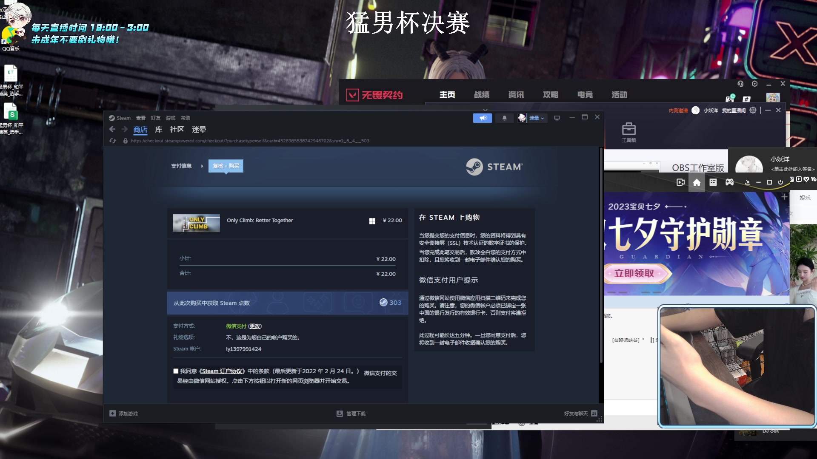Screen dimensions: 817x459
Task: Click the Steam logo menu at top-left
Action: 120,118
